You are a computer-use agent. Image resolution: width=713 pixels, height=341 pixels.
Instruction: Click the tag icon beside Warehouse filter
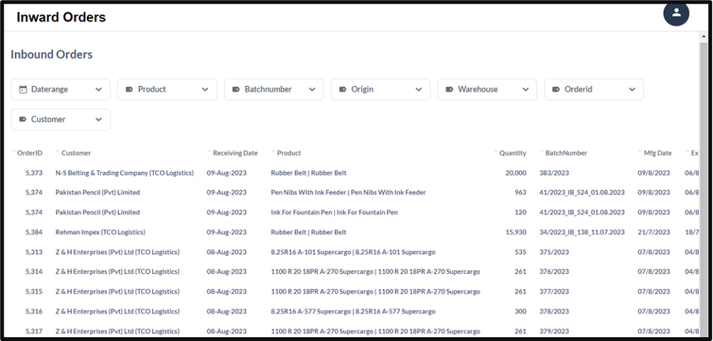450,90
